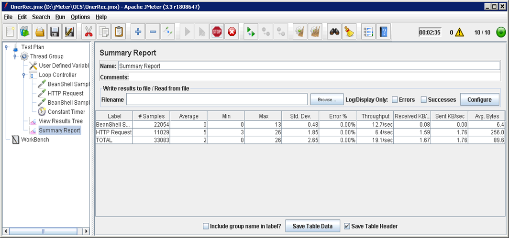
Task: Click the Save floppy disk icon
Action: pos(55,32)
